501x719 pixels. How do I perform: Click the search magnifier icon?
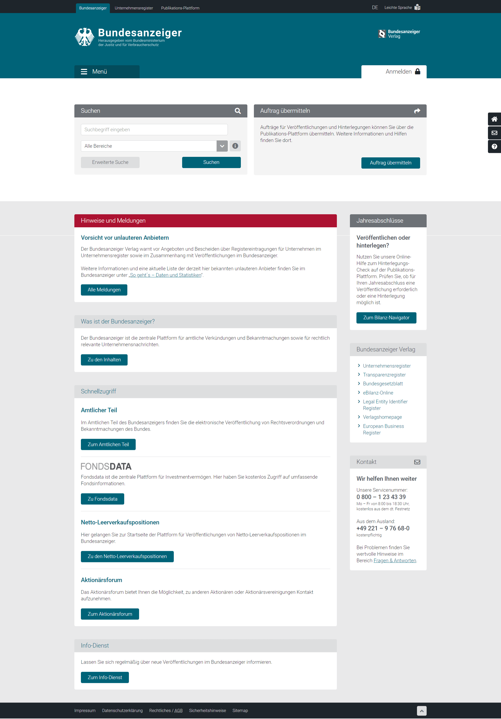tap(238, 110)
